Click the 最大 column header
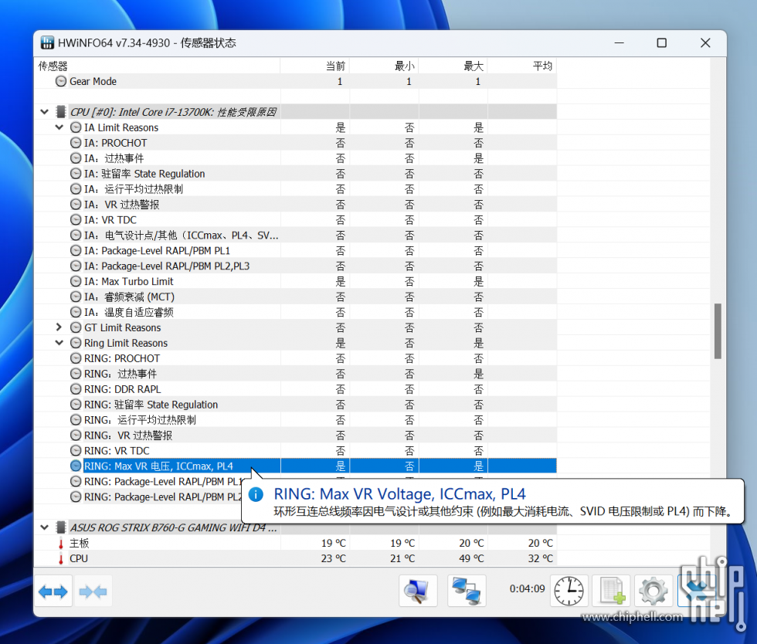This screenshot has height=644, width=757. click(453, 66)
